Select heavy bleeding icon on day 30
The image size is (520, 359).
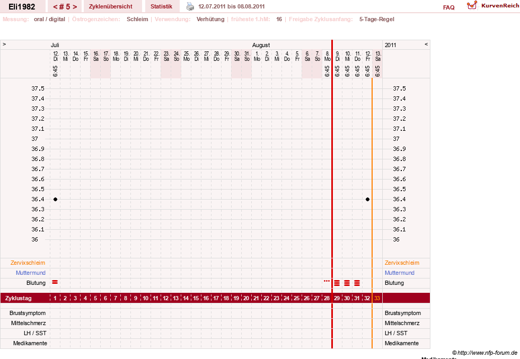[347, 283]
